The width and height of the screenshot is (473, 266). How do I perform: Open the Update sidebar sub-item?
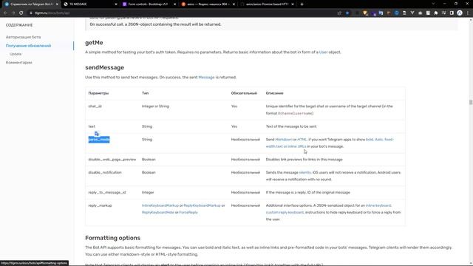16,54
